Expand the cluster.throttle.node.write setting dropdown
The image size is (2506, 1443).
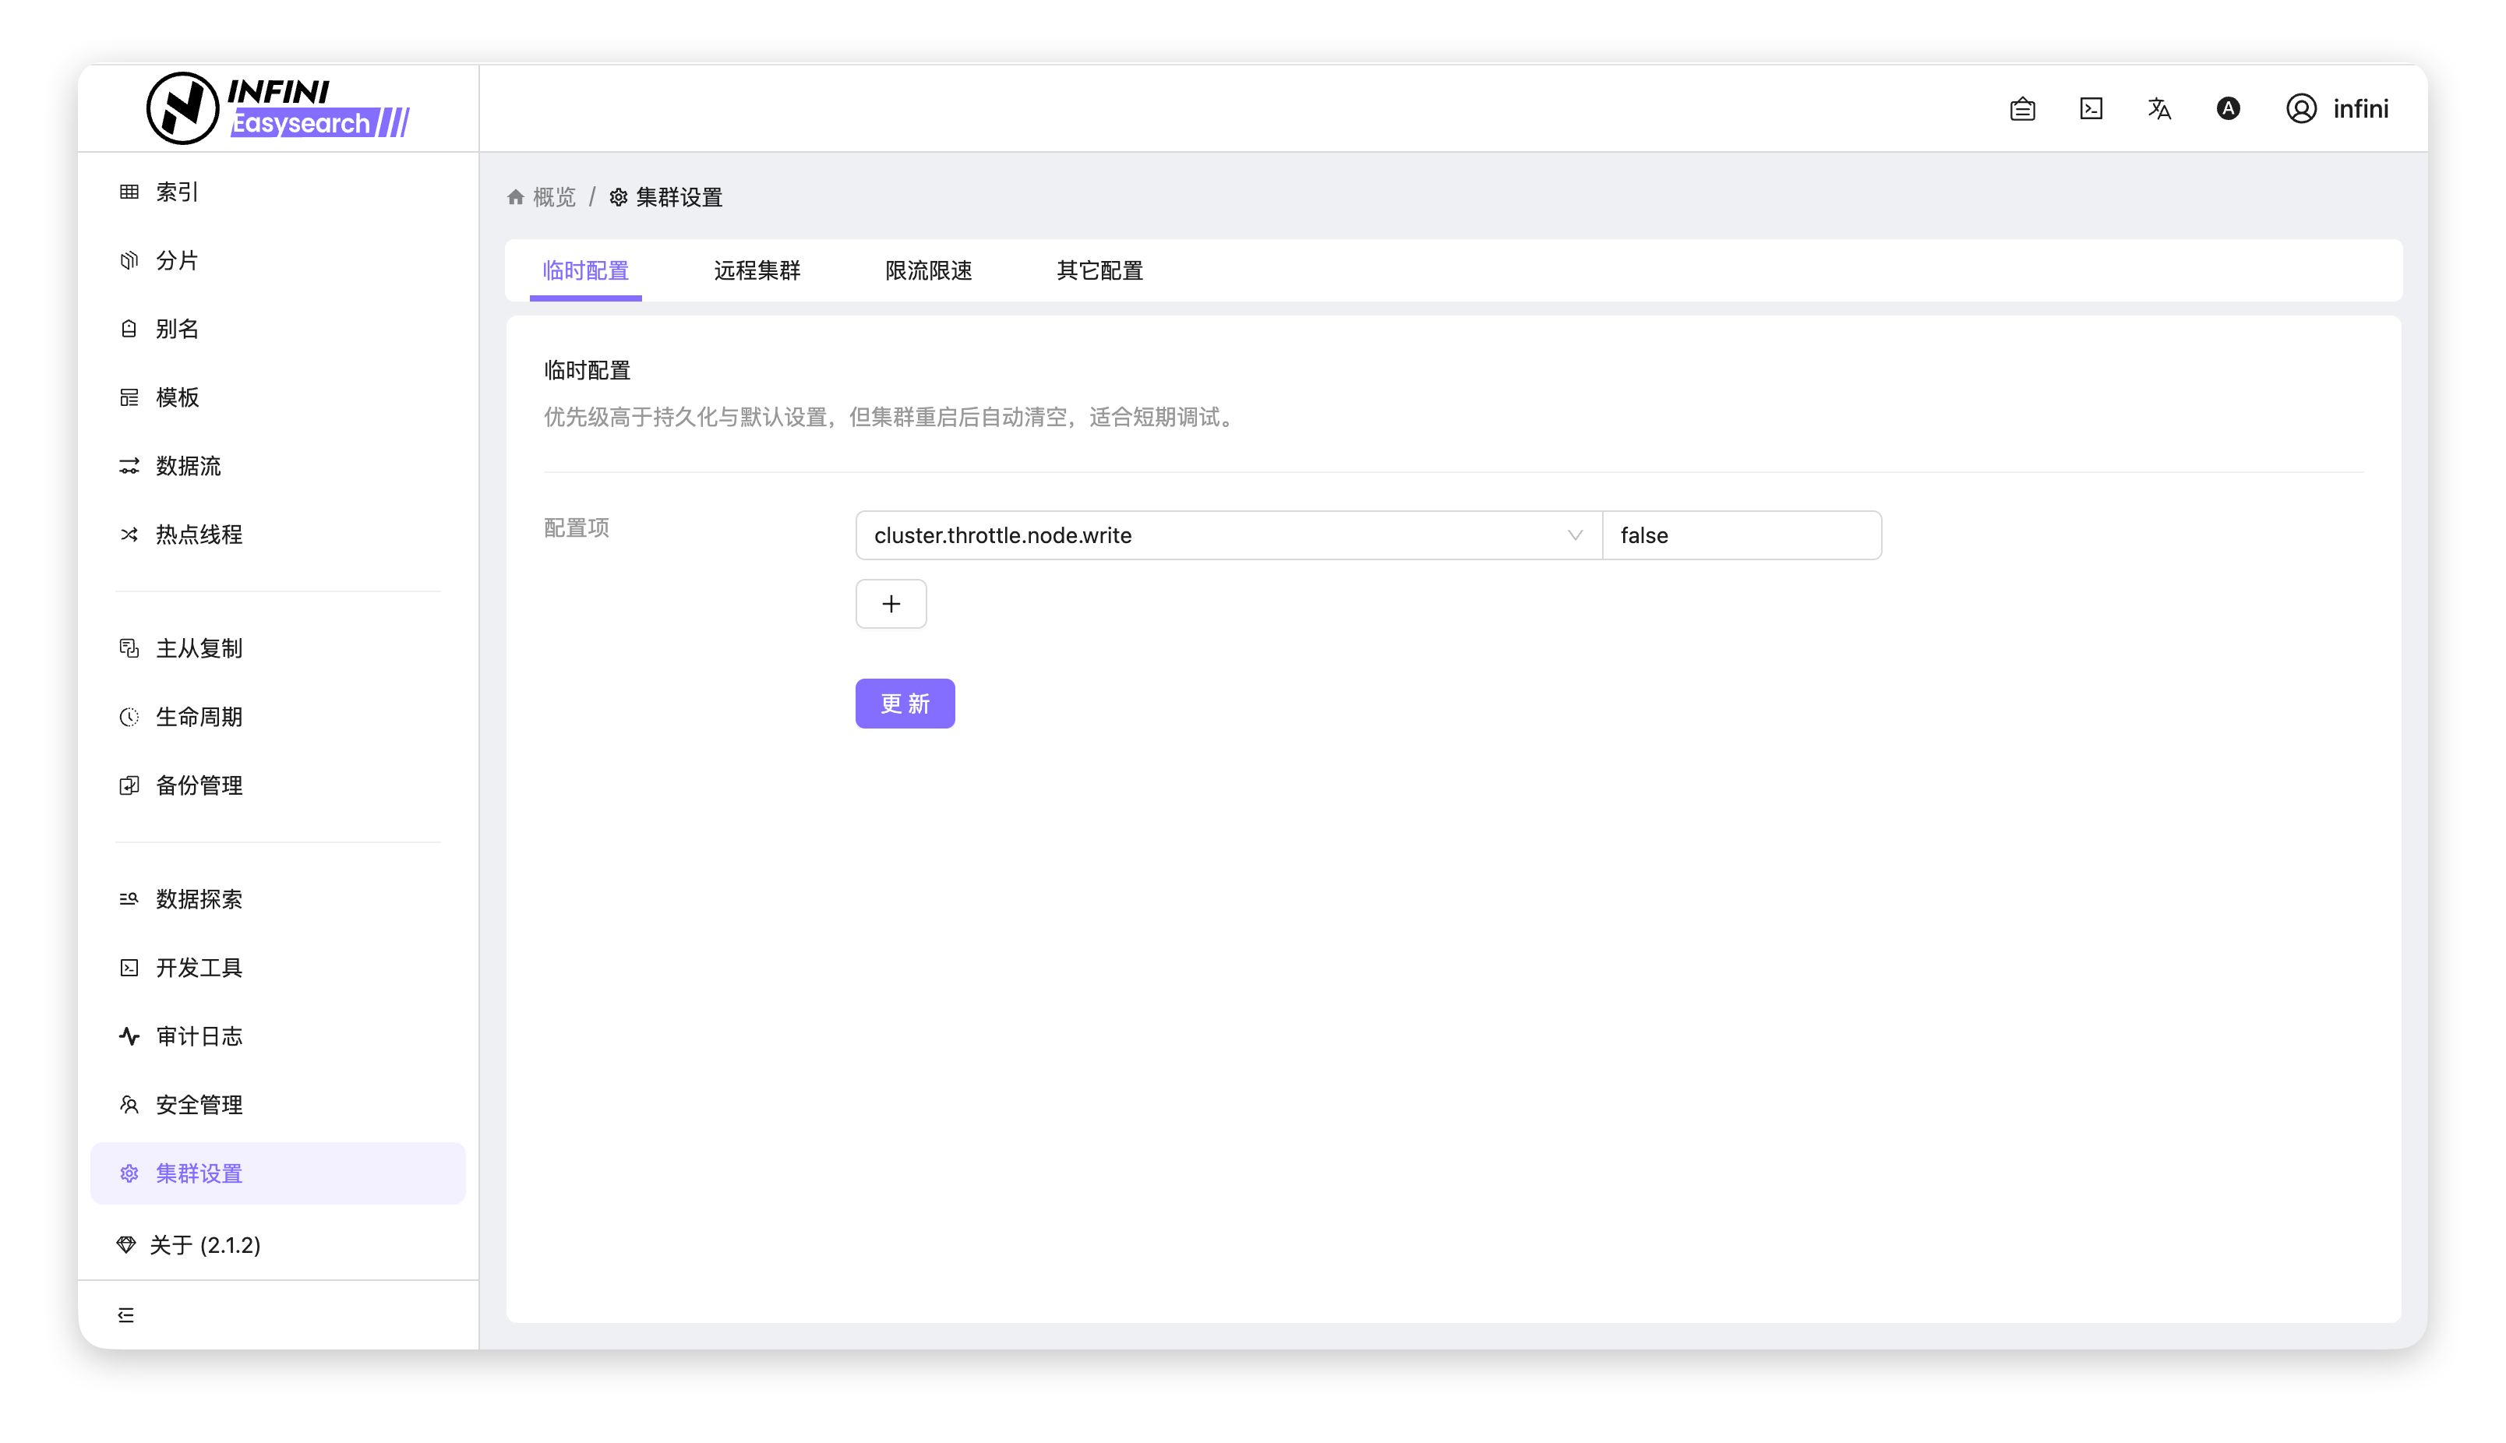1209,535
